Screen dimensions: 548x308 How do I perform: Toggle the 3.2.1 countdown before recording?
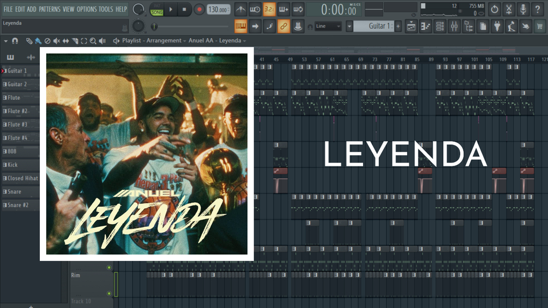tap(269, 9)
